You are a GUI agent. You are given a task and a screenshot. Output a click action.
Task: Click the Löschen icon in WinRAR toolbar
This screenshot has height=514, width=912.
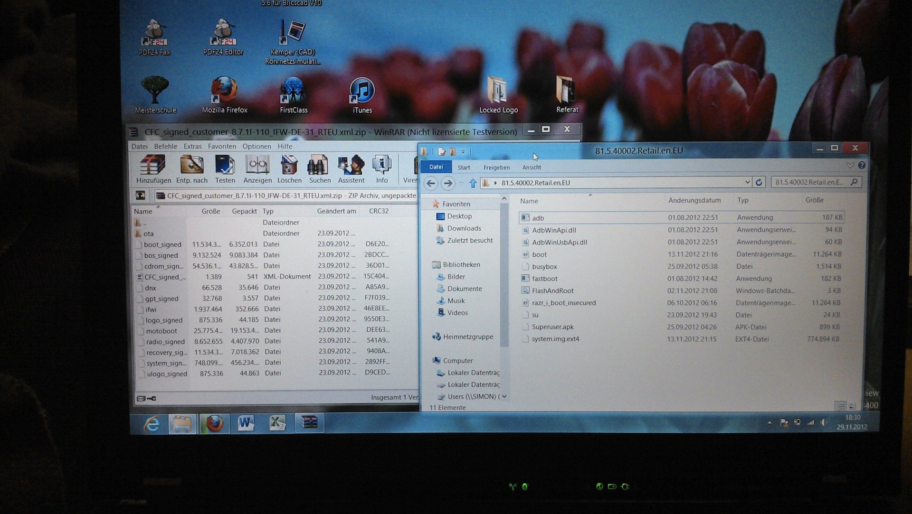[289, 169]
